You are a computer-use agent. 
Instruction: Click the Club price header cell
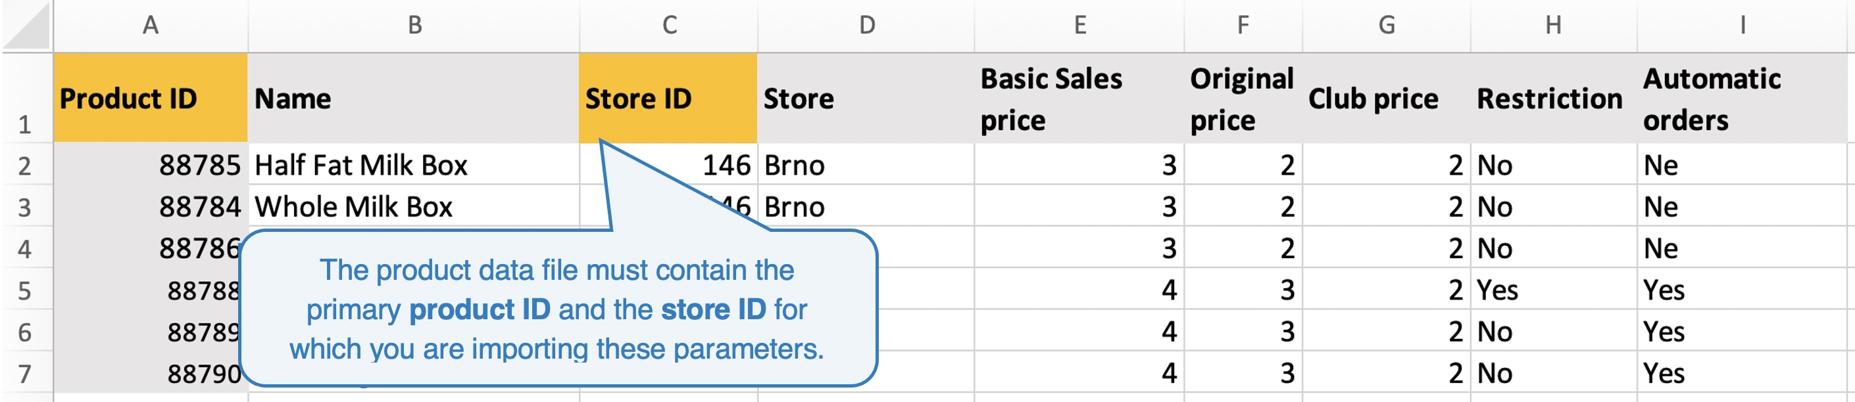(1385, 99)
